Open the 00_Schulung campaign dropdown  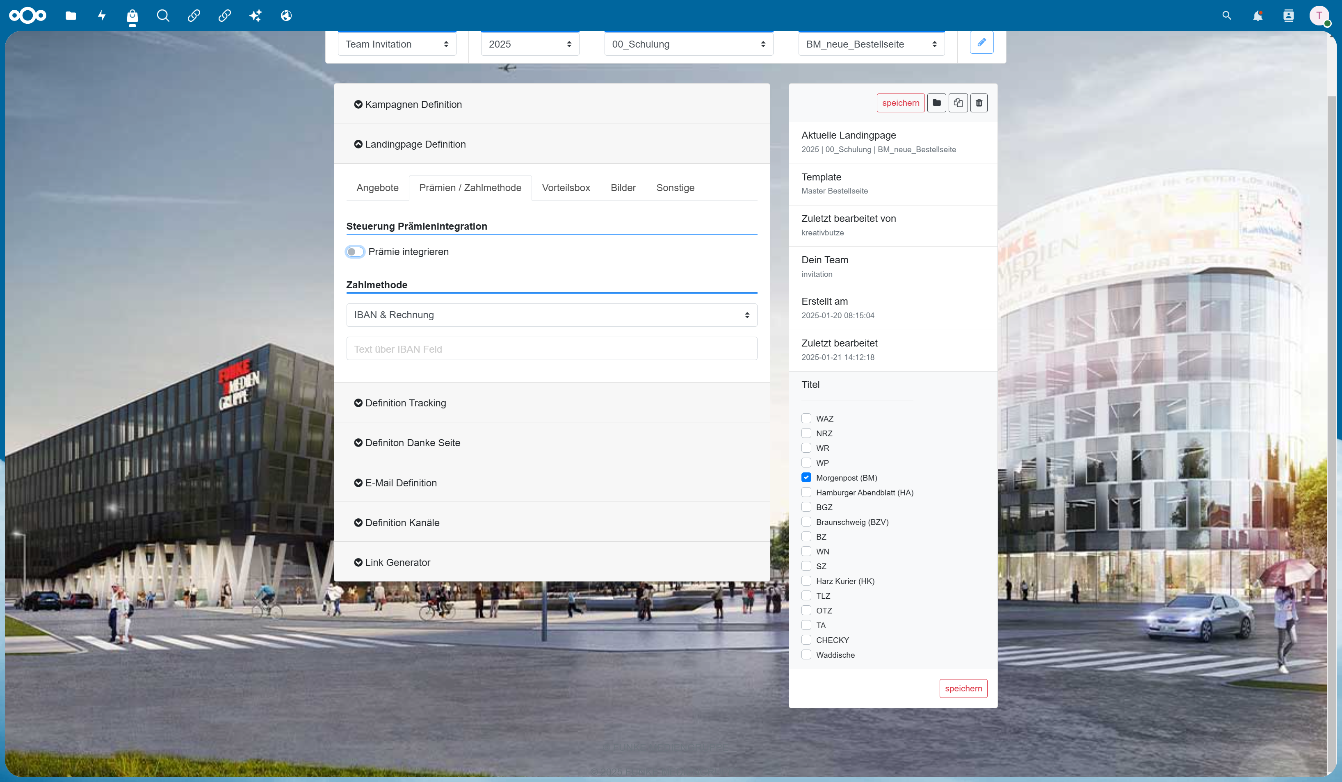[x=689, y=44]
